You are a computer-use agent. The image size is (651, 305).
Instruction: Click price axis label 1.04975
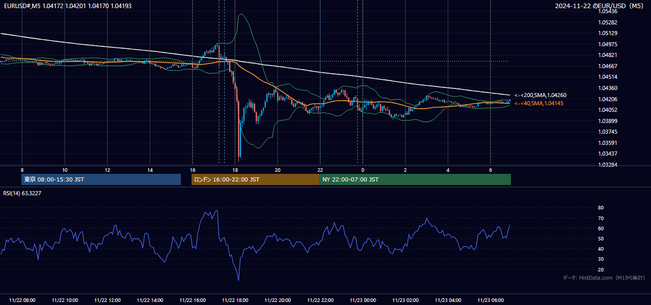click(608, 44)
